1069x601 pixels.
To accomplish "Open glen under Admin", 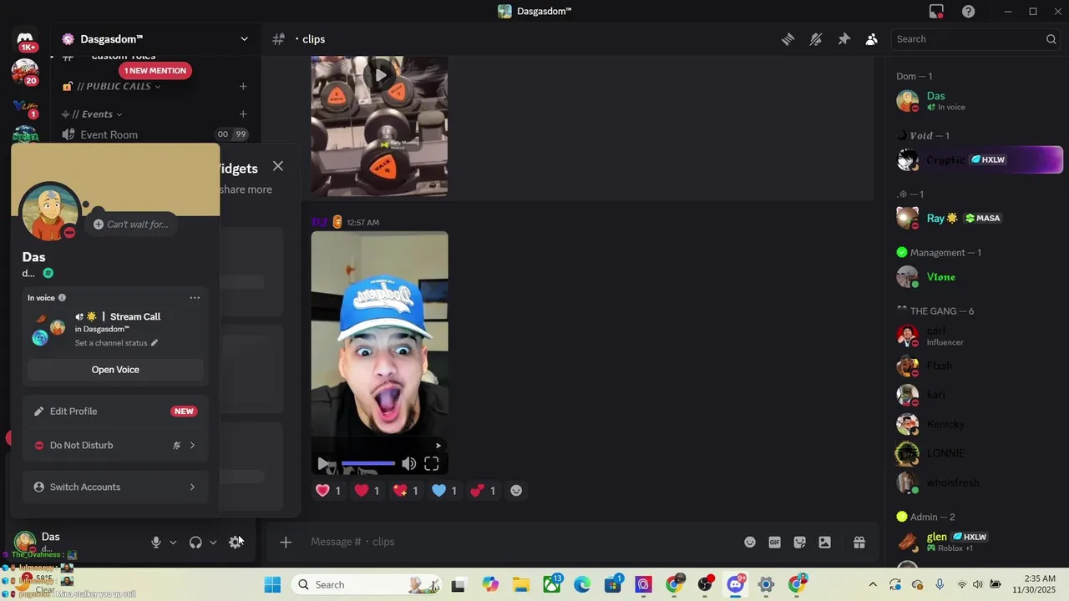I will [x=974, y=542].
